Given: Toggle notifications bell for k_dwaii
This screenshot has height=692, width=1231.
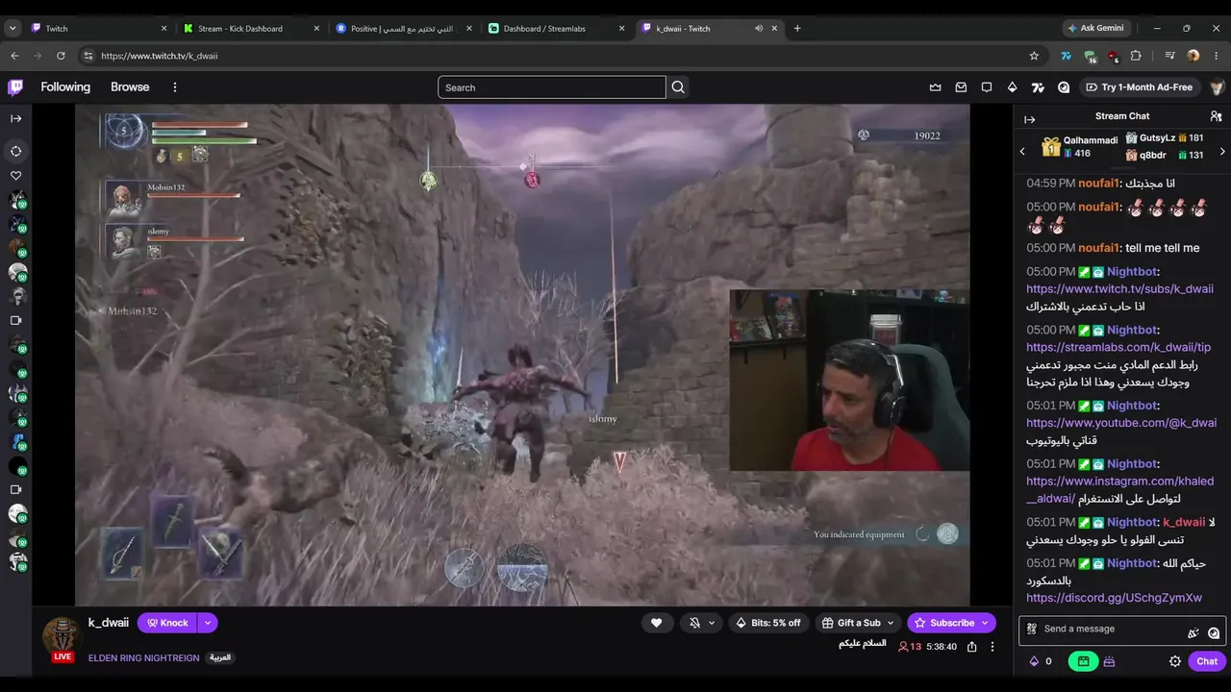Looking at the screenshot, I should [x=695, y=623].
